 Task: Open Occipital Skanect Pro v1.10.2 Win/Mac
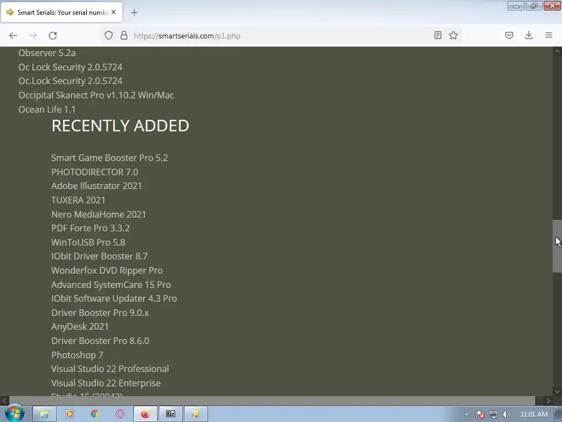(96, 95)
